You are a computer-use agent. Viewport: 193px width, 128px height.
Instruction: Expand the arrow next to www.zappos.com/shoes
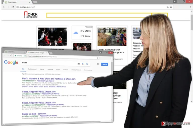(x=41, y=94)
